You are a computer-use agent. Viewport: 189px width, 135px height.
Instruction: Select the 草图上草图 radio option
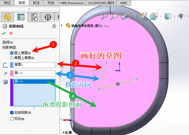12,58
